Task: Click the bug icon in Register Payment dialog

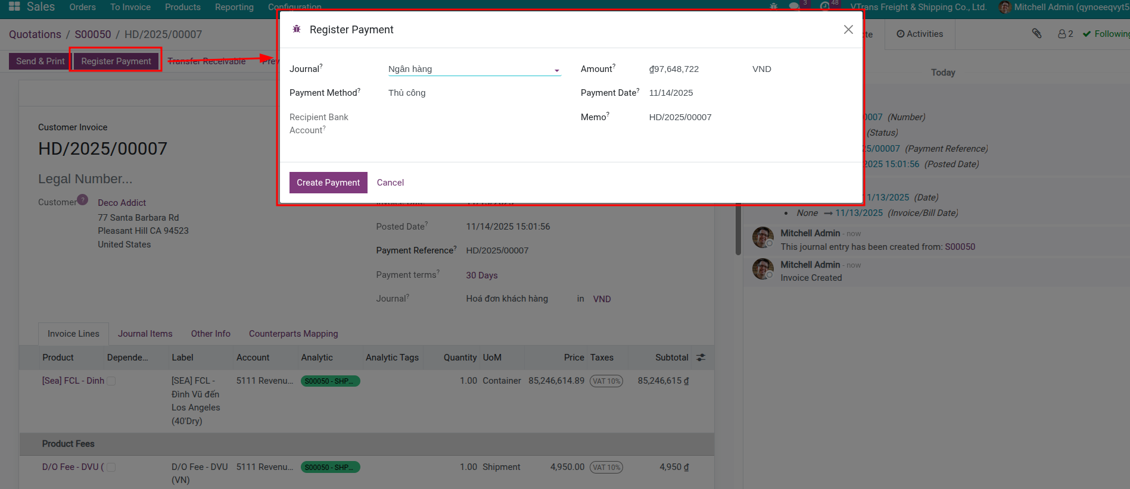Action: click(297, 29)
